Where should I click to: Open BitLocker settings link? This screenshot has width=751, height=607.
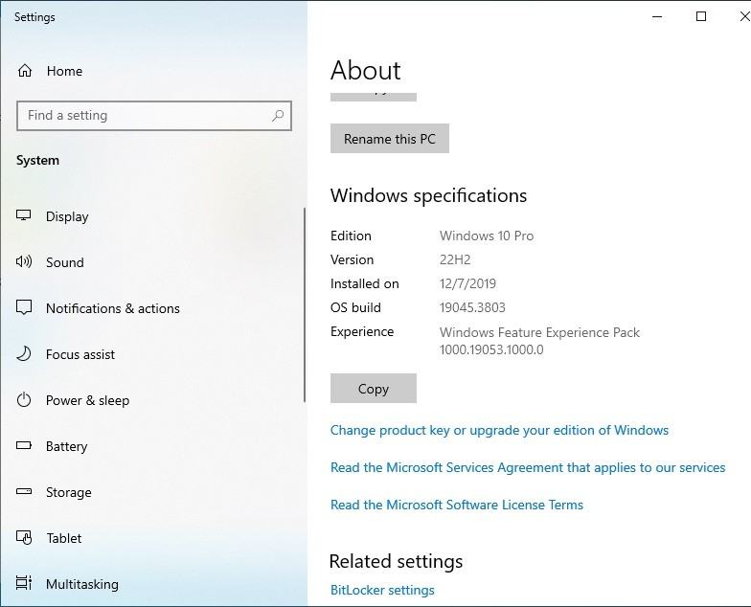pyautogui.click(x=382, y=590)
